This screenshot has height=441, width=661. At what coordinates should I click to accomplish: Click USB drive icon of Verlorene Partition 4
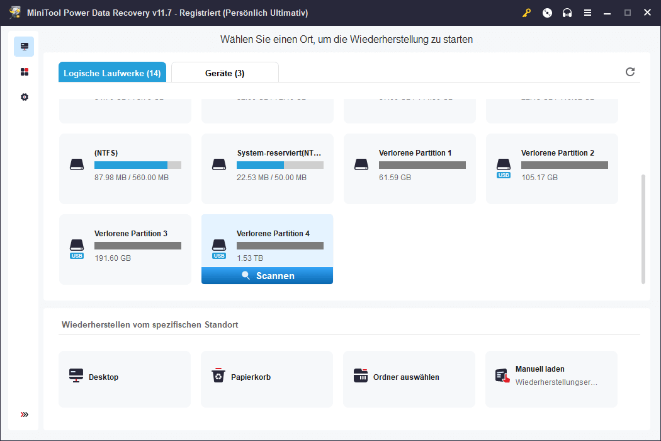point(219,249)
